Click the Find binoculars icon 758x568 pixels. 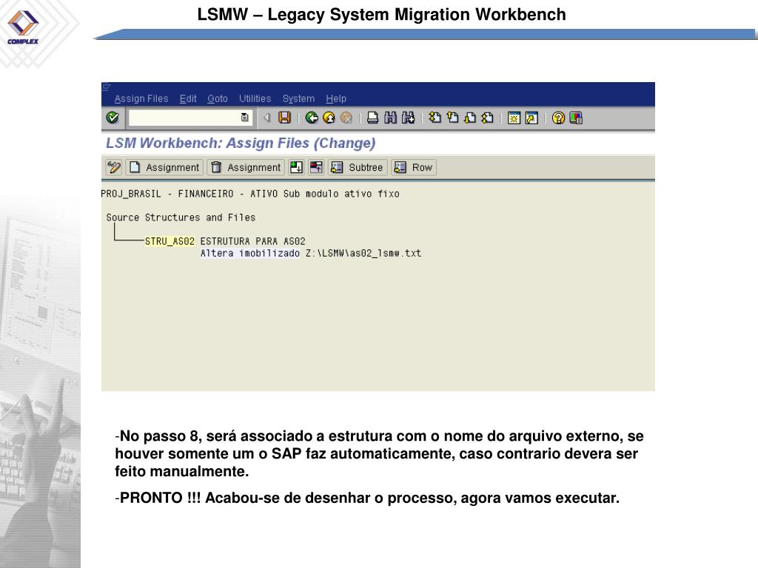point(390,118)
